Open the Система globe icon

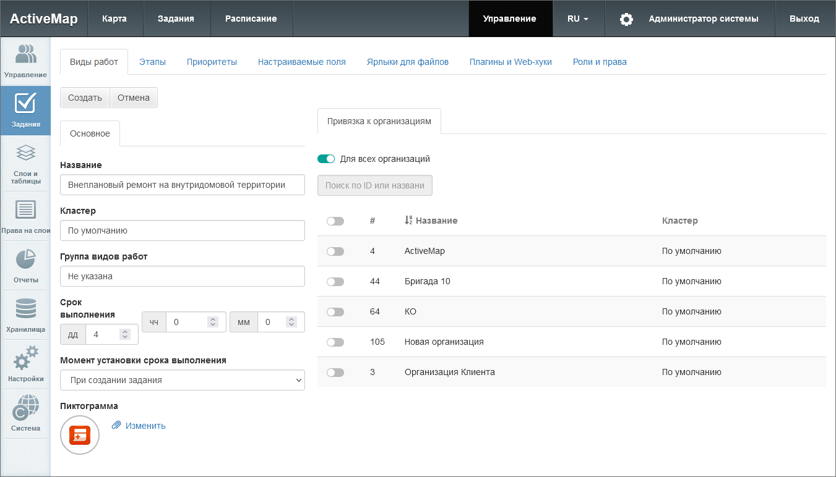(x=25, y=414)
